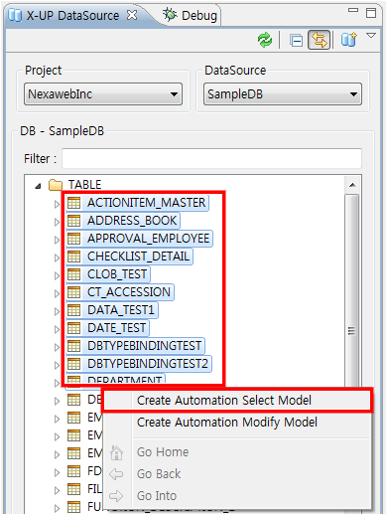Toggle the Link with Editor button

319,40
